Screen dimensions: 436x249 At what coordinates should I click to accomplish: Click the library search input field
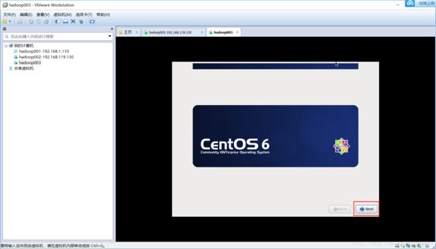pyautogui.click(x=57, y=36)
